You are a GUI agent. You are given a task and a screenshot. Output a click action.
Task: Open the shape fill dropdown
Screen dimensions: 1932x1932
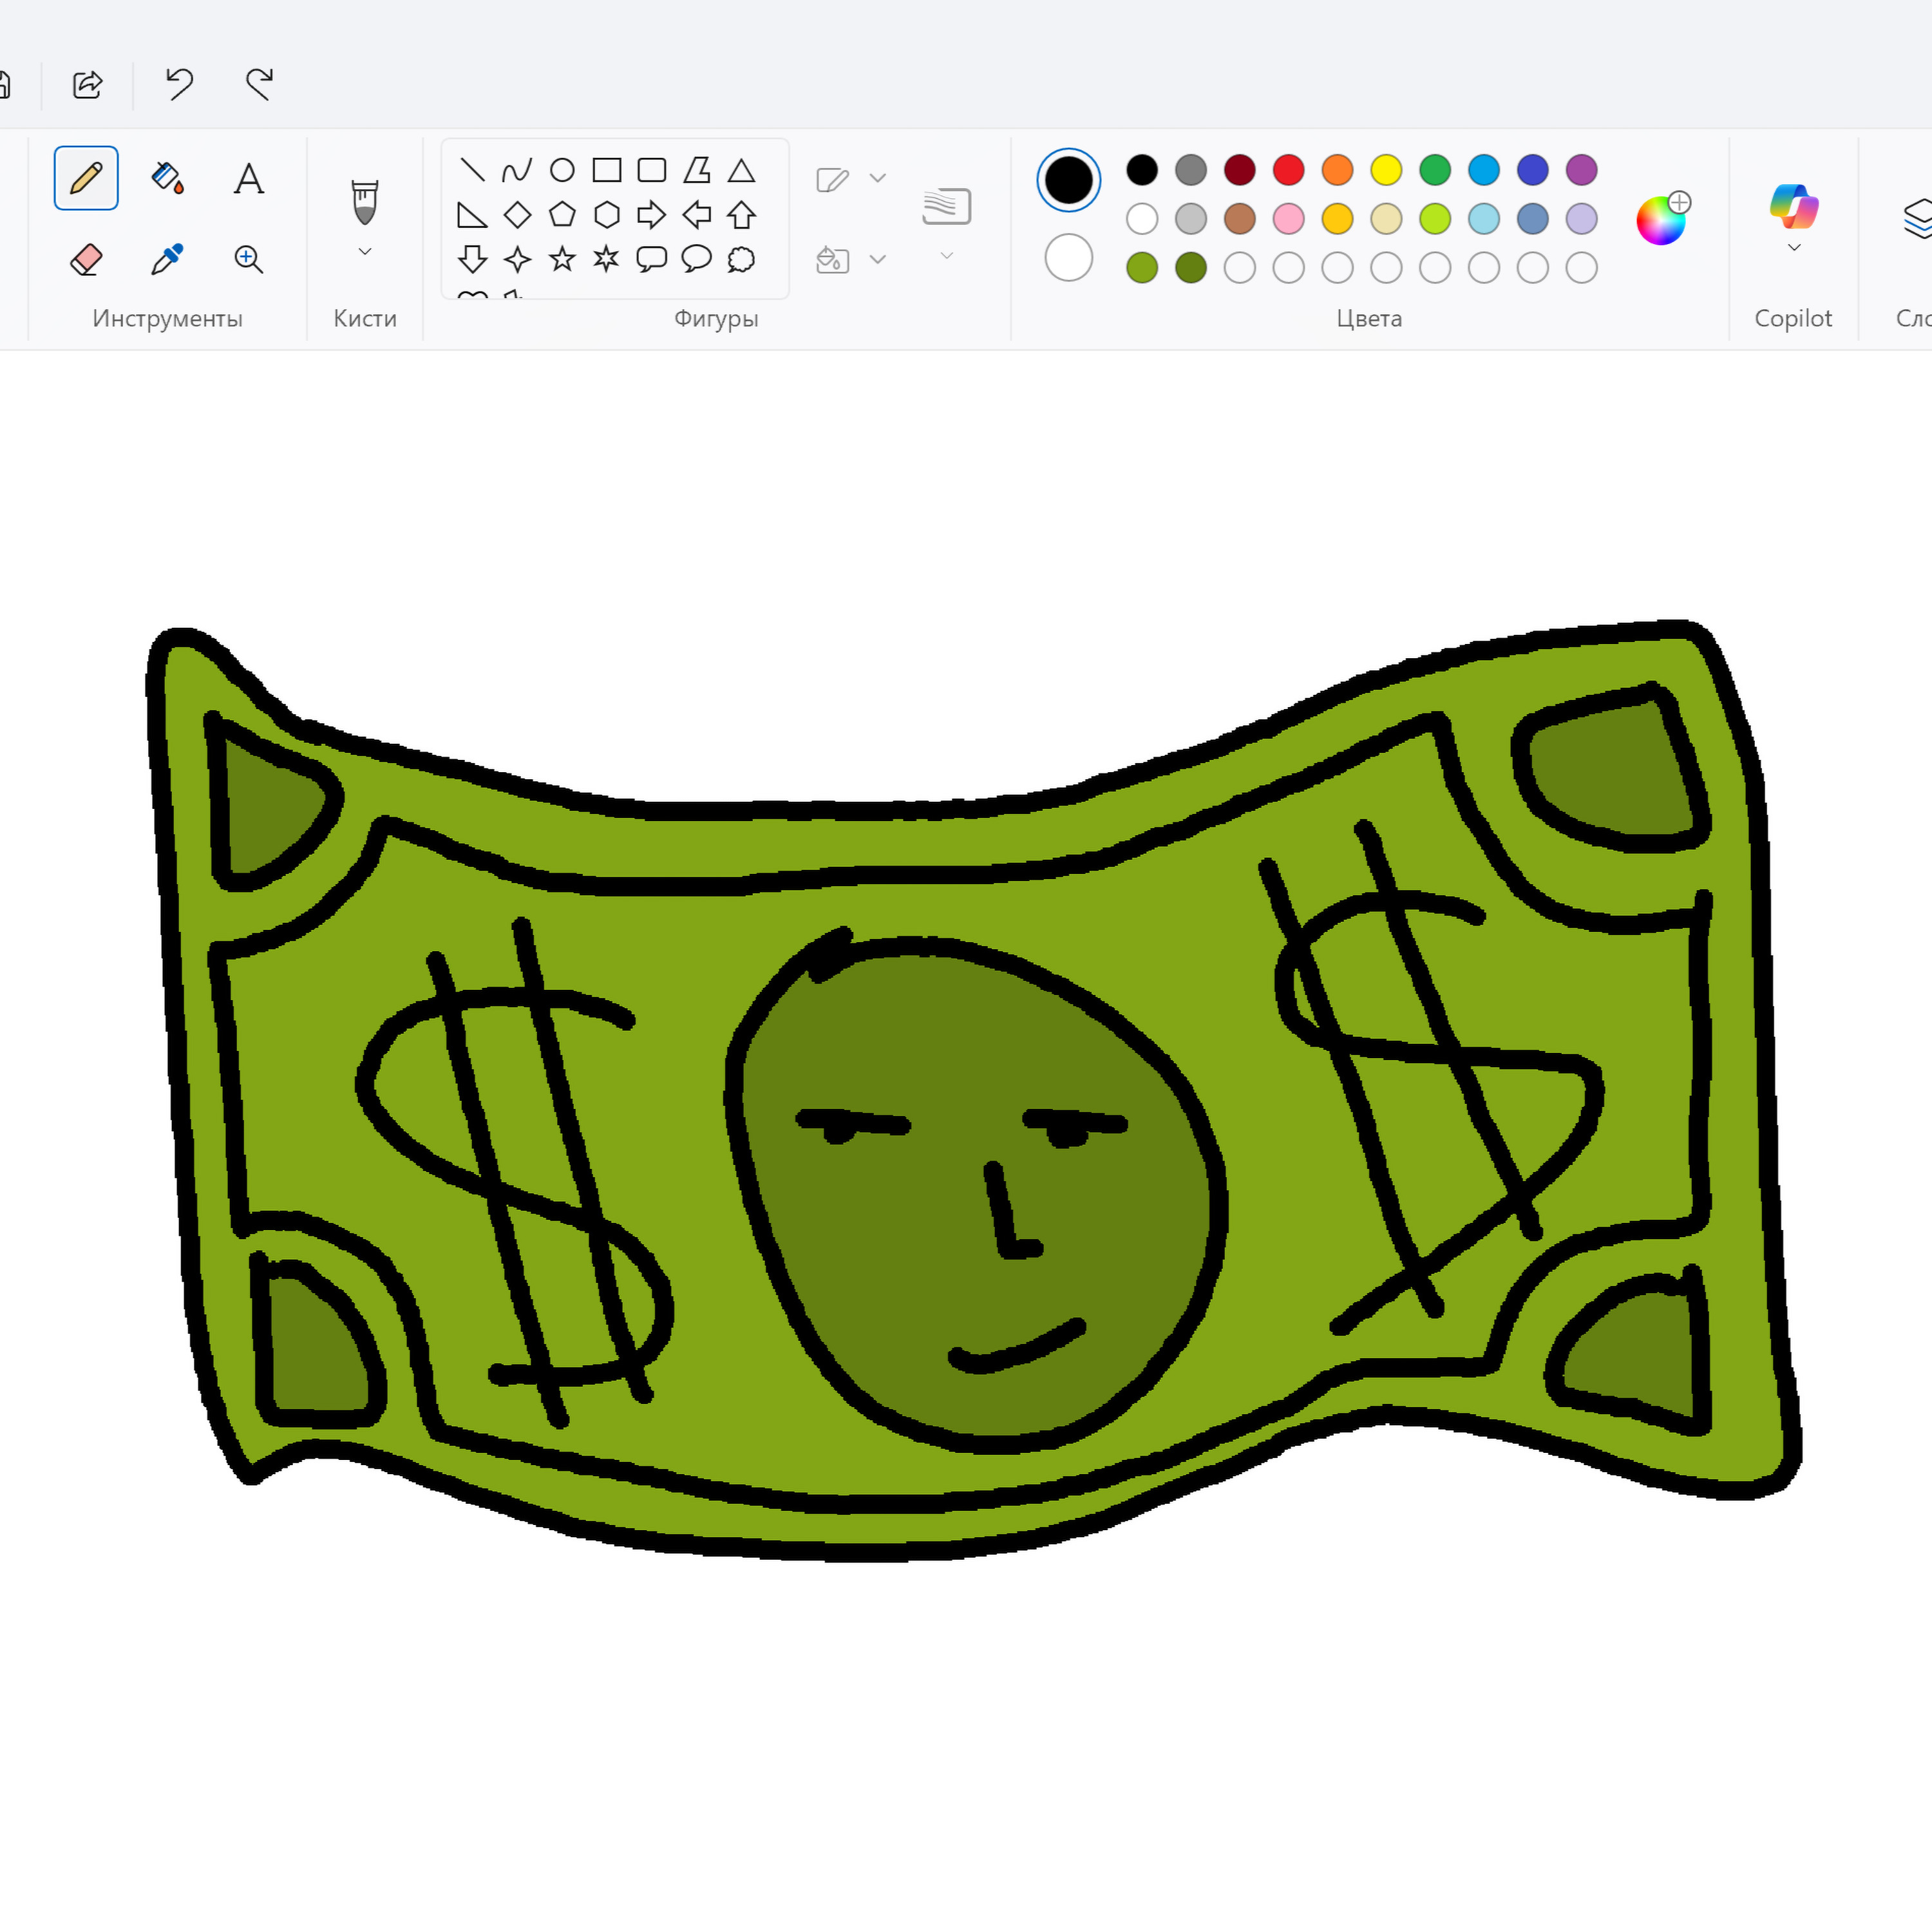(x=877, y=259)
